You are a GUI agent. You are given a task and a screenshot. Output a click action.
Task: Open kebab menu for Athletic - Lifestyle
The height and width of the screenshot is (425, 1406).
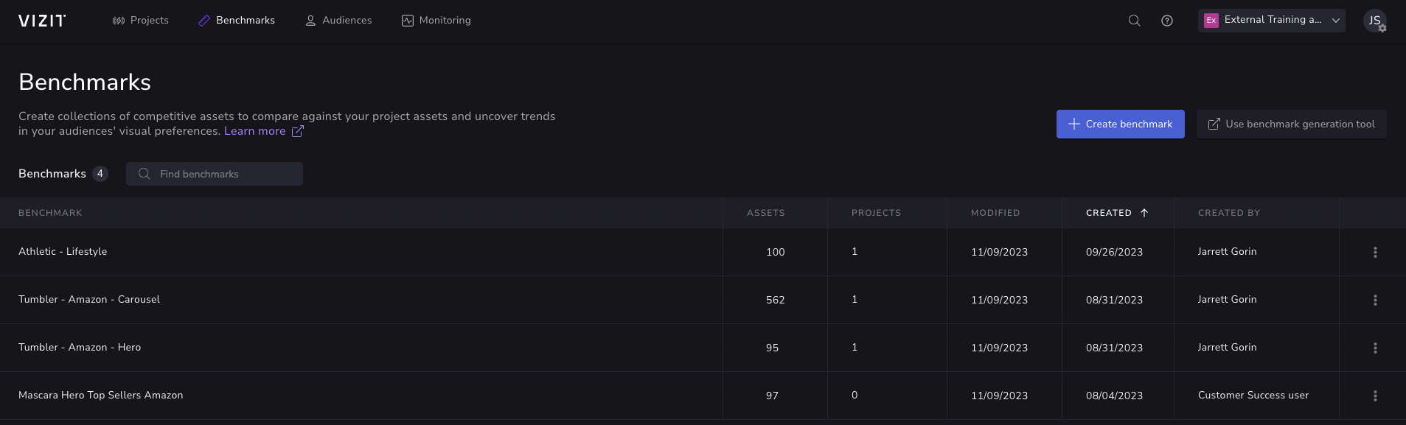tap(1375, 252)
